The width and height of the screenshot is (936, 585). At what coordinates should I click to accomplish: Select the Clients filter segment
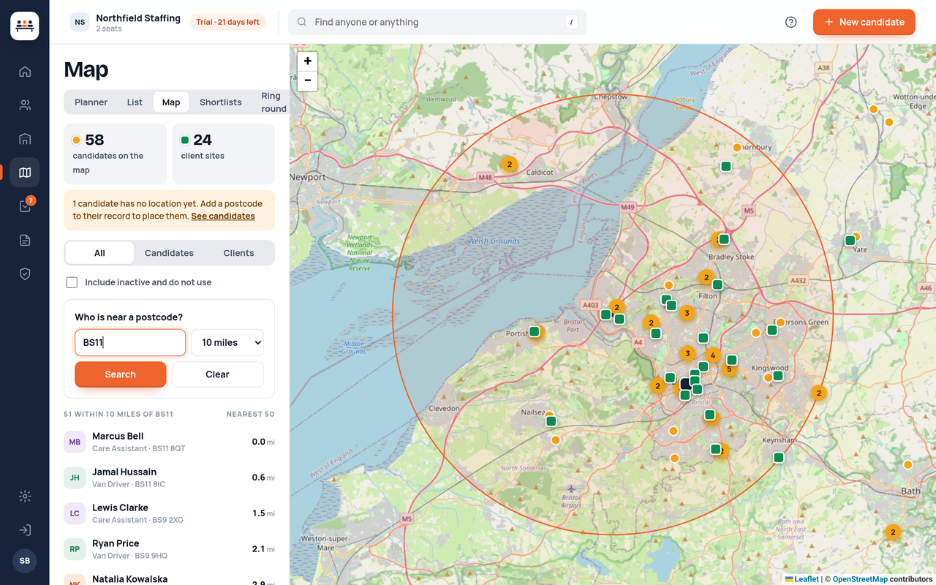tap(239, 253)
